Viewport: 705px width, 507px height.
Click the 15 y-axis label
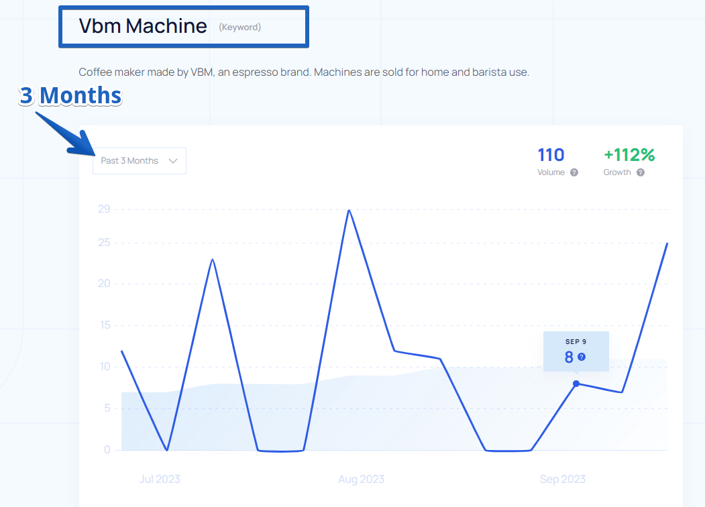pos(105,325)
